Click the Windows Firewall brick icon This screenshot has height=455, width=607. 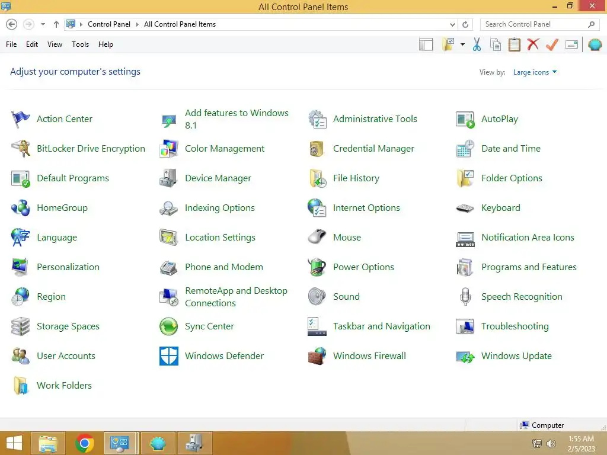point(317,356)
